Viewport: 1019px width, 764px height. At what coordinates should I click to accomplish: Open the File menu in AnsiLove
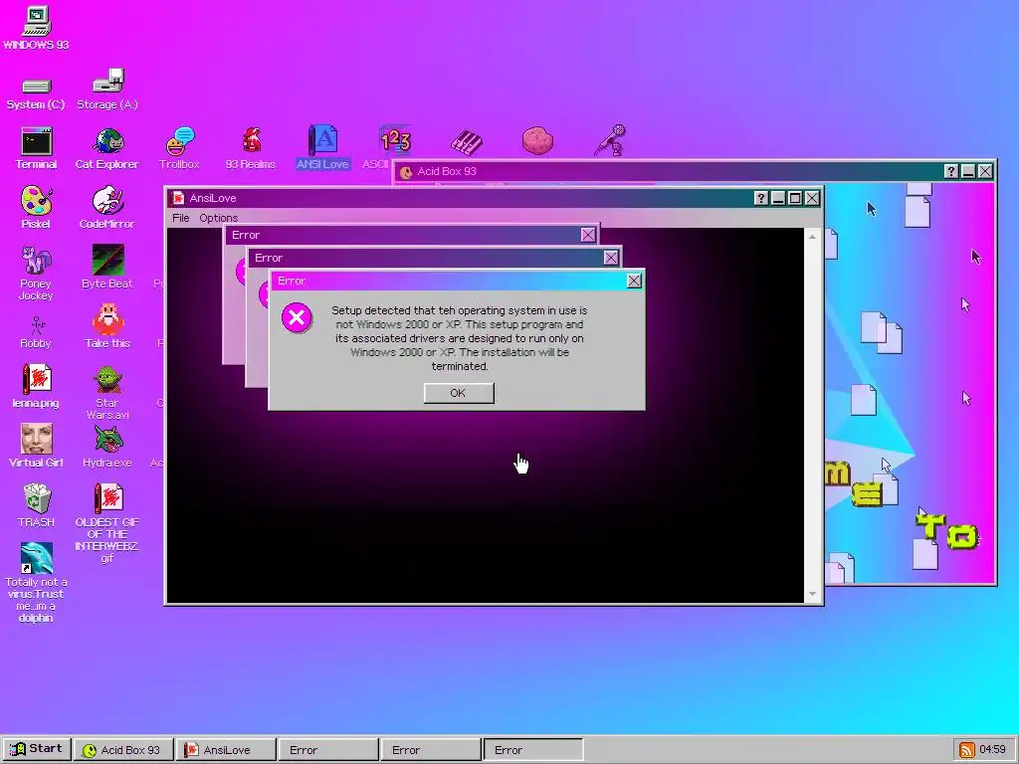pyautogui.click(x=181, y=218)
